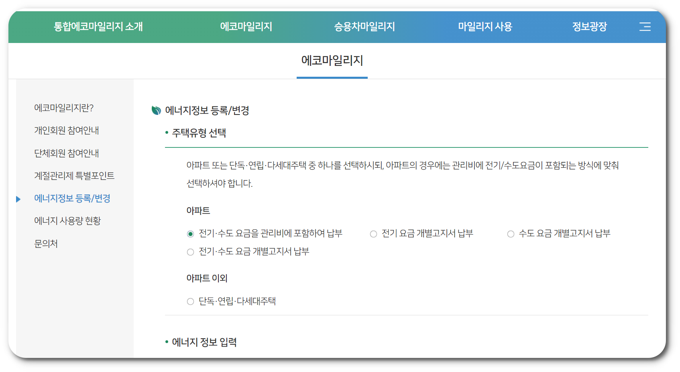This screenshot has height=372, width=680.
Task: Select 수도 요금 개별고지서 납부 option
Action: click(x=511, y=233)
